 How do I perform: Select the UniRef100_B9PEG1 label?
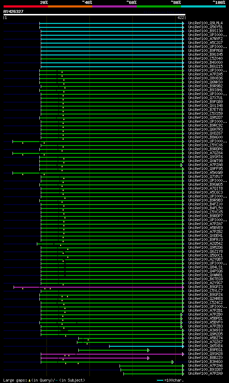tap(205, 350)
